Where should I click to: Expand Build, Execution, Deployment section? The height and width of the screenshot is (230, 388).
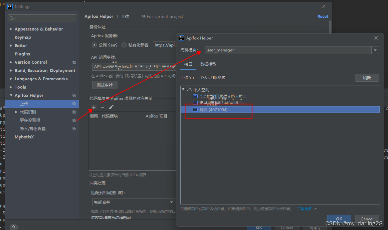11,70
